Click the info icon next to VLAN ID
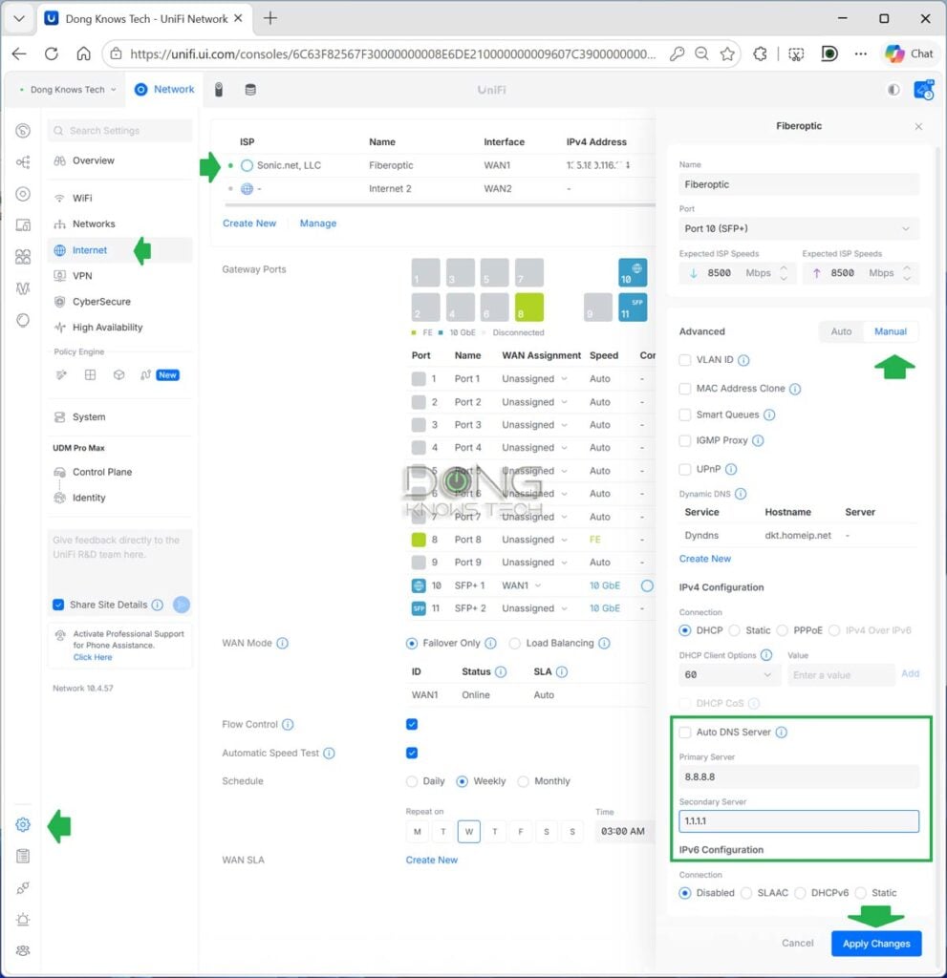Viewport: 947px width, 978px height. 743,360
